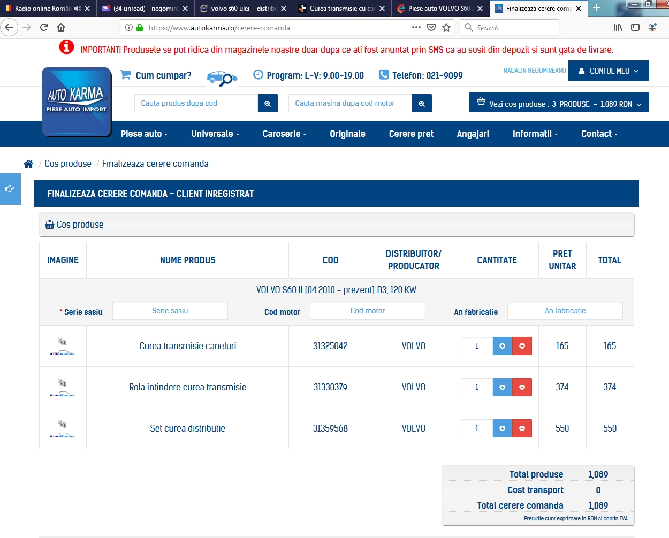This screenshot has height=538, width=669.
Task: Expand Informatii menu
Action: [535, 134]
